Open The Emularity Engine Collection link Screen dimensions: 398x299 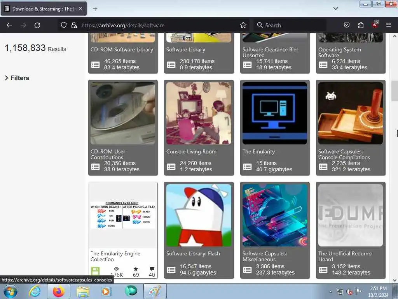115,256
